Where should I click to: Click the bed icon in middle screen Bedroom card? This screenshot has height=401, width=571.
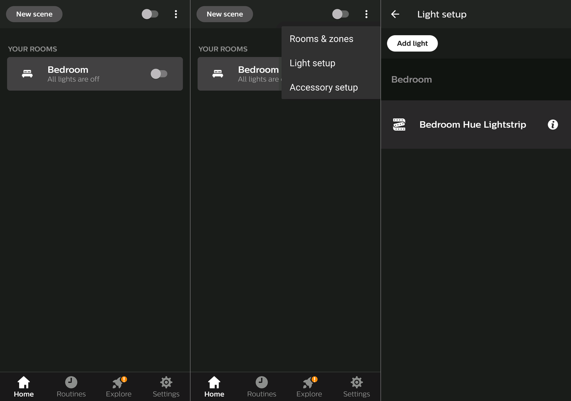click(x=218, y=74)
